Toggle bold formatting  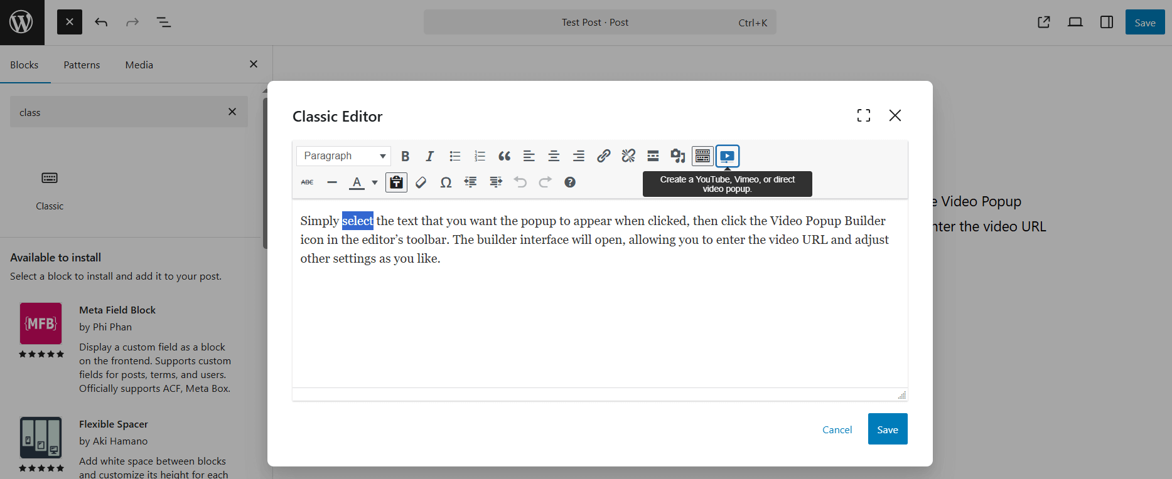tap(406, 156)
